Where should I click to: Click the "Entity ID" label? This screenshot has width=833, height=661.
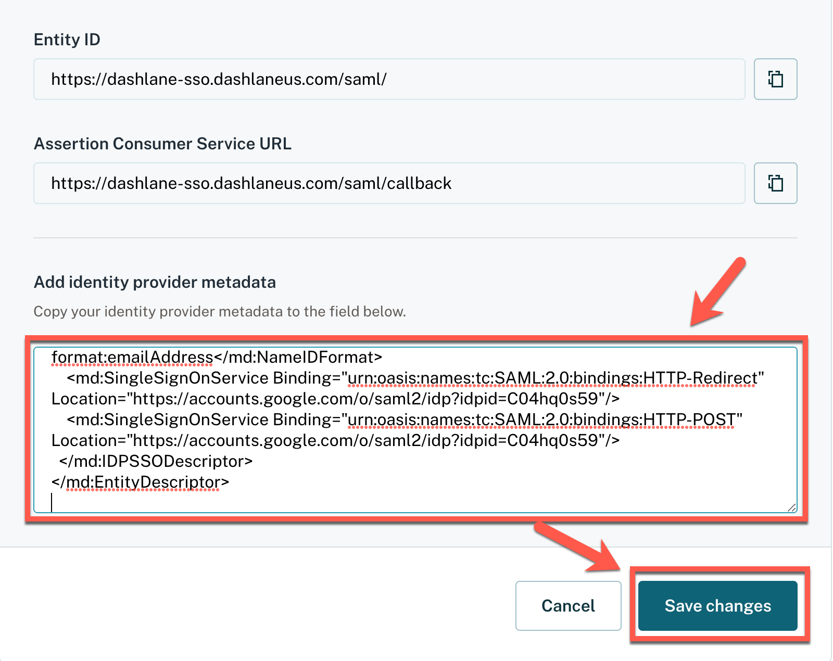(67, 40)
